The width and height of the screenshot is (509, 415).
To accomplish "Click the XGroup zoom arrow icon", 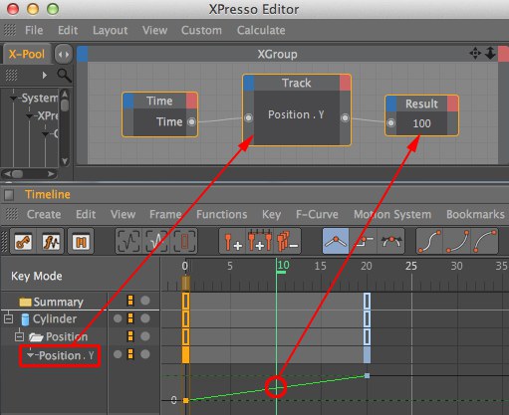I will coord(490,53).
